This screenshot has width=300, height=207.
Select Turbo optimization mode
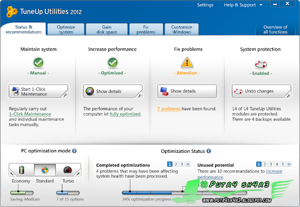pos(67,170)
